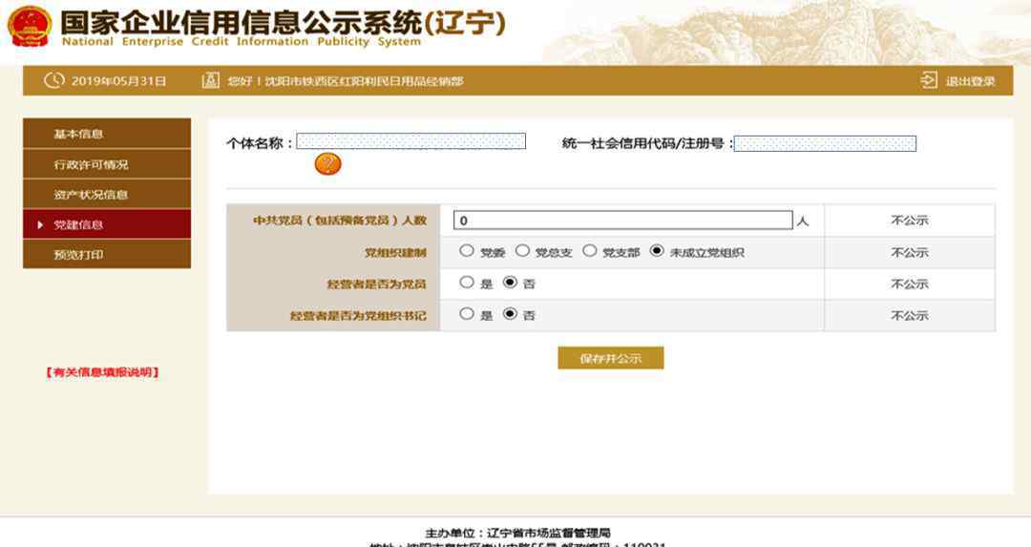Click the date 2019年05月31日
The width and height of the screenshot is (1031, 547).
tap(119, 81)
